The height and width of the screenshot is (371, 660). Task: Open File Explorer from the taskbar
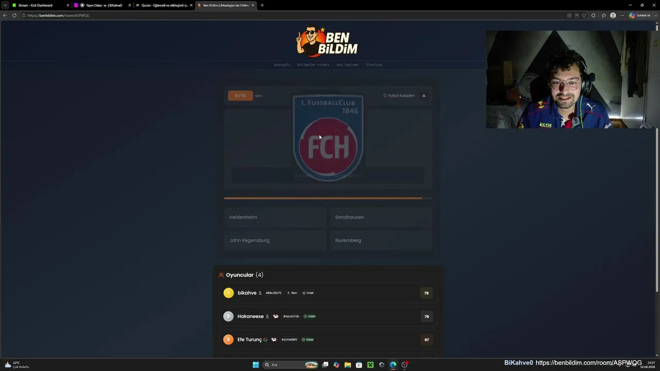[348, 365]
